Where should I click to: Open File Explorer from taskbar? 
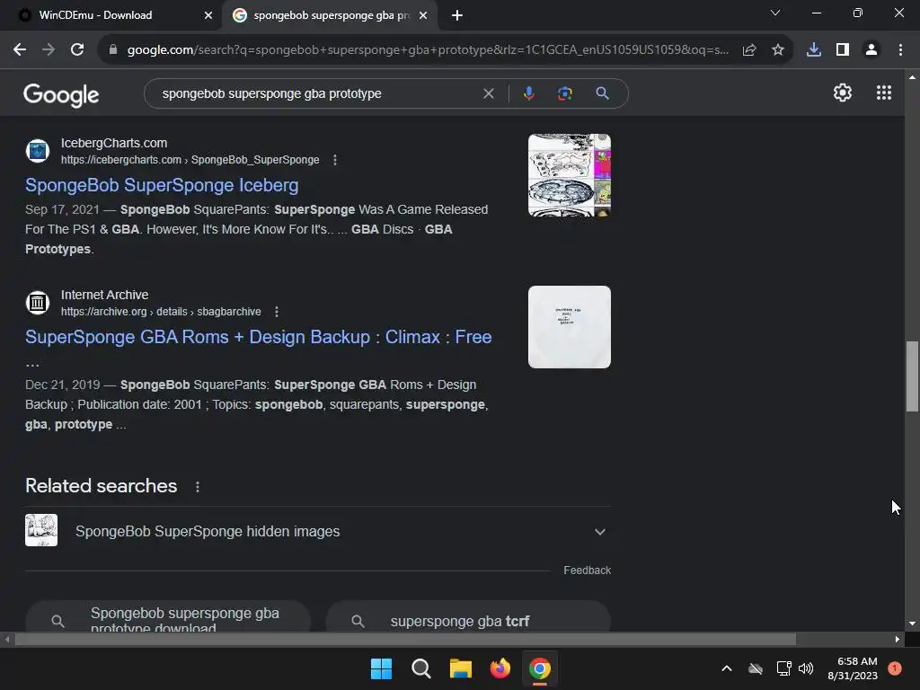[461, 668]
